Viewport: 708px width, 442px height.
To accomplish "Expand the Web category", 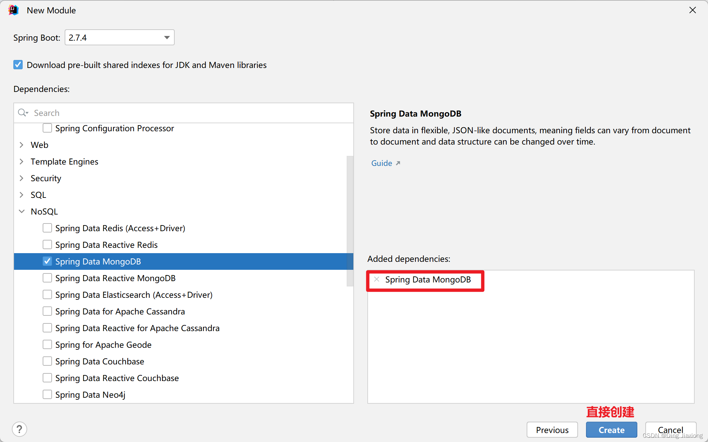I will [x=22, y=145].
